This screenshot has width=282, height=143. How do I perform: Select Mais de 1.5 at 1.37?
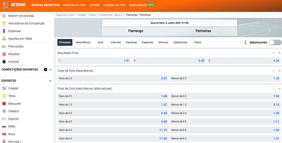point(113,105)
